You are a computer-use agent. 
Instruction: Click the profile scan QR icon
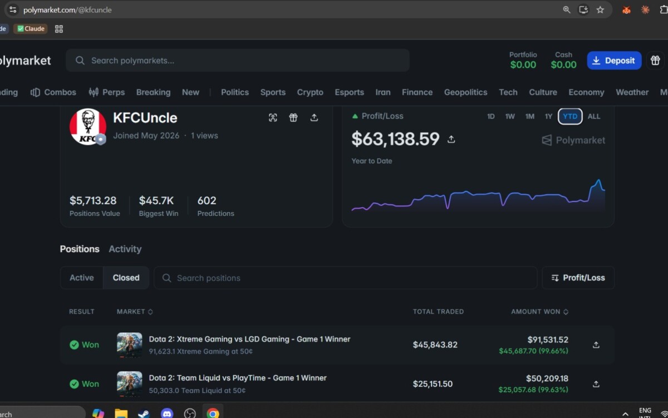coord(273,117)
